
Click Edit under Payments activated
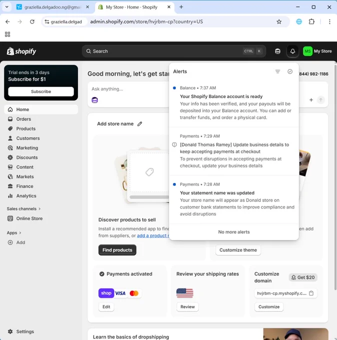106,307
